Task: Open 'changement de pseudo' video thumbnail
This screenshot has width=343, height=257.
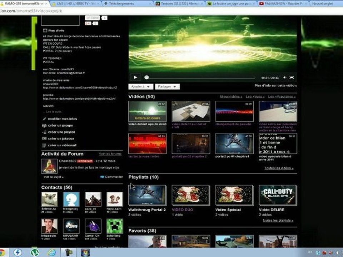Action: click(234, 111)
